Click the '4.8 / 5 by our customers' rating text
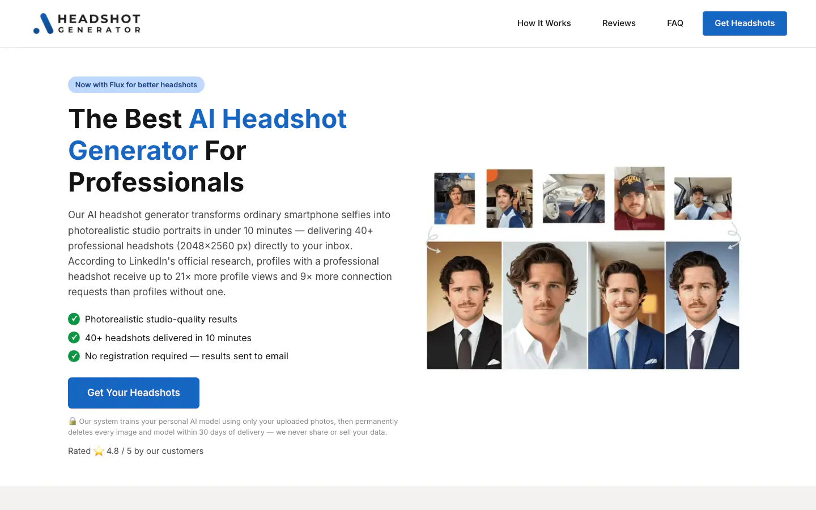The width and height of the screenshot is (816, 510). click(155, 451)
